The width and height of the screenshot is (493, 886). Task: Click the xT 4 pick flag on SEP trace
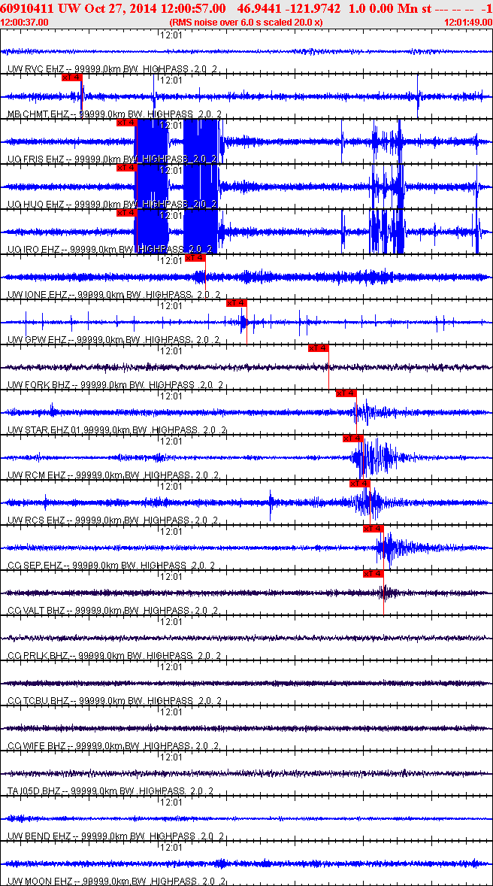374,529
